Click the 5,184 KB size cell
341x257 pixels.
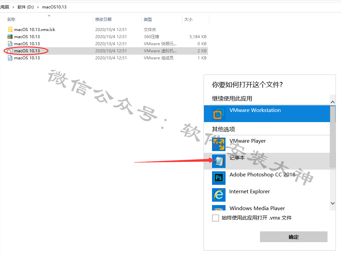tap(198, 36)
